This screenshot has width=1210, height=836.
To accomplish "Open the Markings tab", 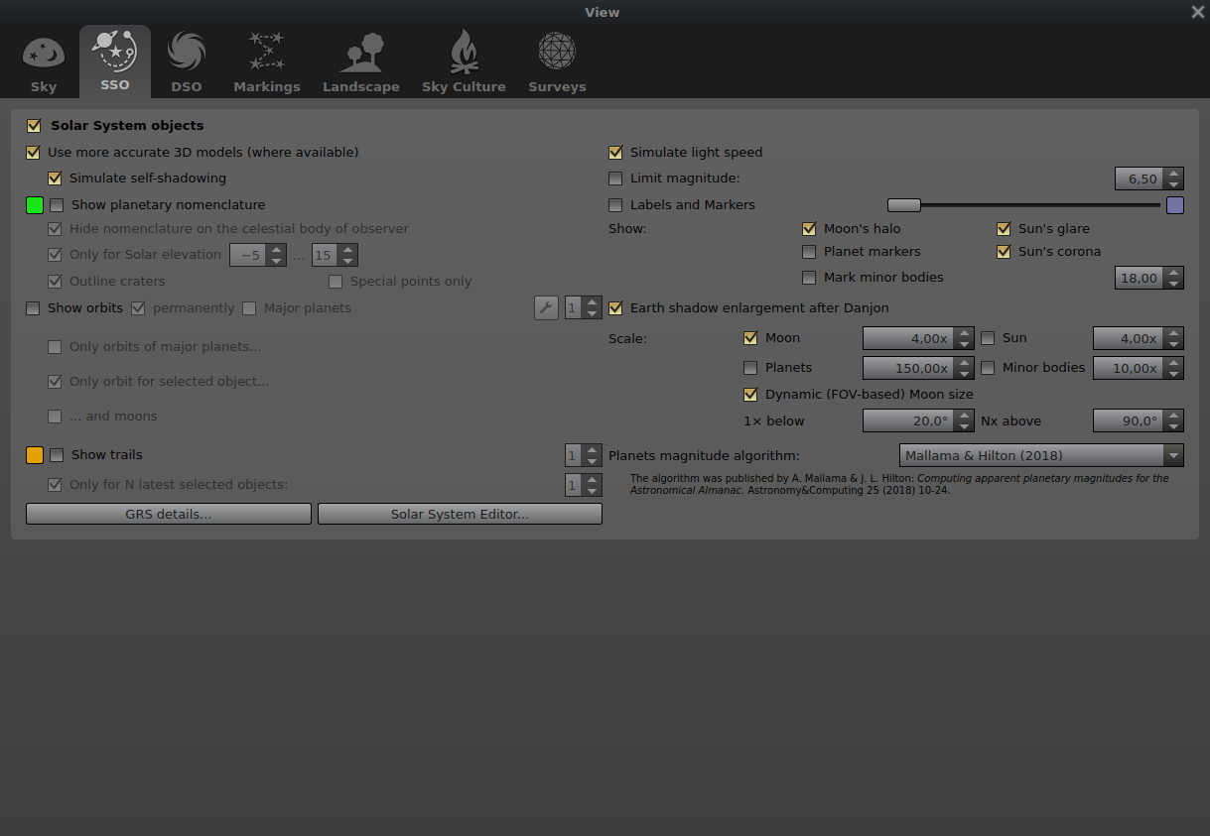I will [x=266, y=62].
